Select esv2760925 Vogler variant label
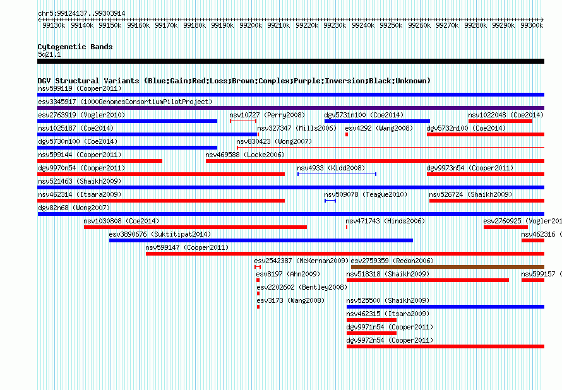Screen dimensions: 562x390 (523, 221)
